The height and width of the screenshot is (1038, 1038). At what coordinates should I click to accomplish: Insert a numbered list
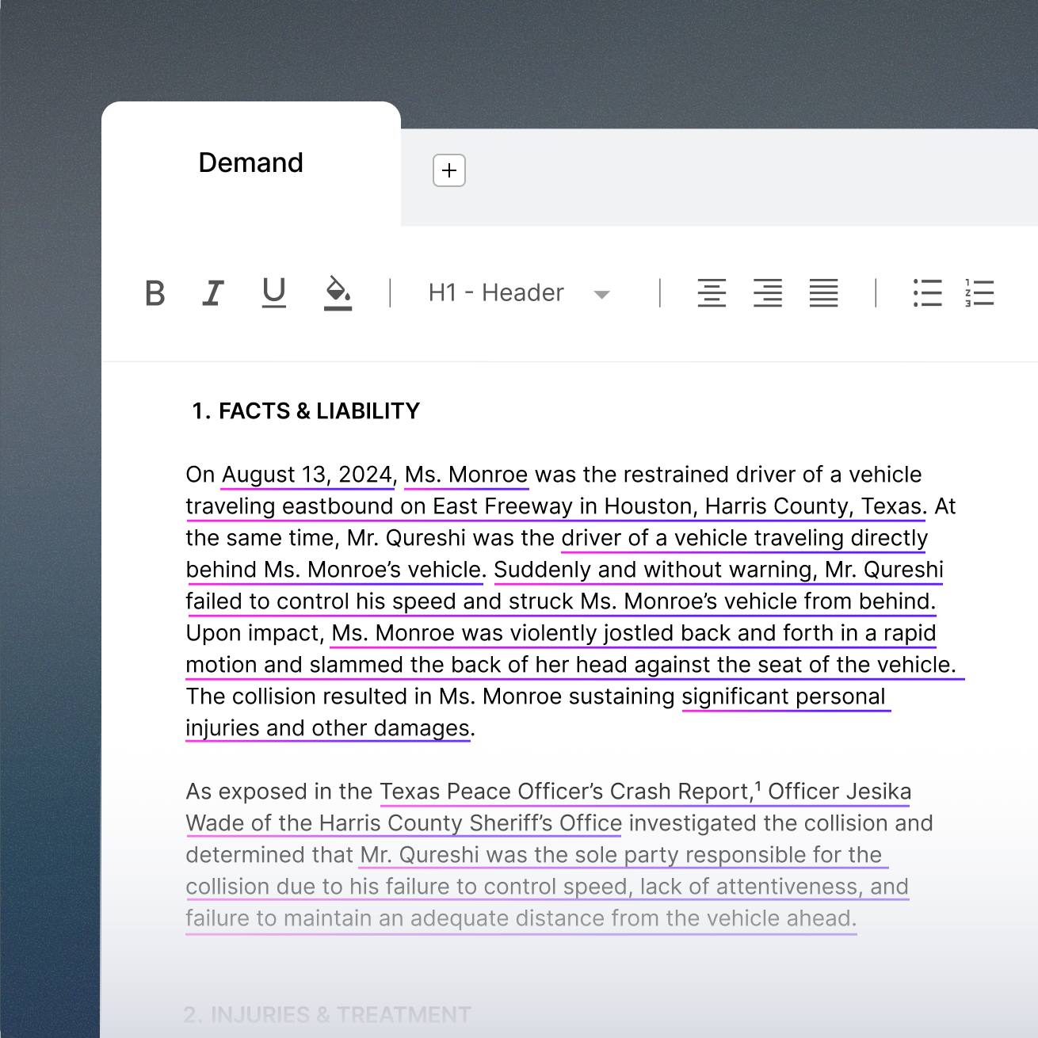click(979, 293)
